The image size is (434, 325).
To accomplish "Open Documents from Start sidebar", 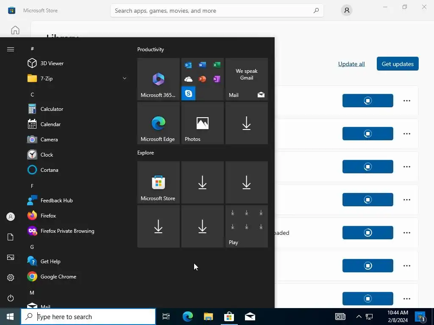I will coord(11,237).
